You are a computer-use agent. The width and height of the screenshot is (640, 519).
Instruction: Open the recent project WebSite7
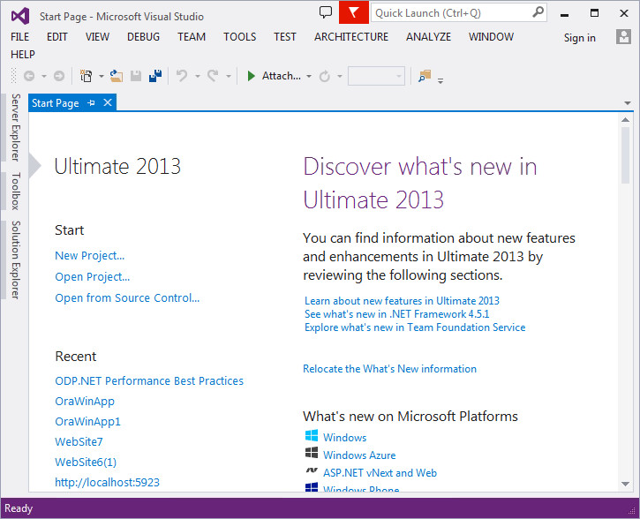coord(79,441)
